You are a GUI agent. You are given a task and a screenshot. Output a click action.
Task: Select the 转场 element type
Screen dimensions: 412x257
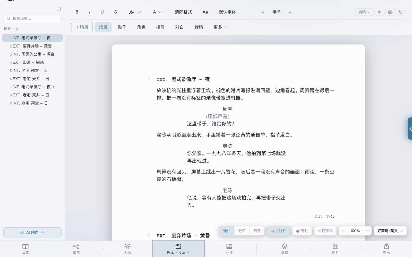[x=199, y=27]
